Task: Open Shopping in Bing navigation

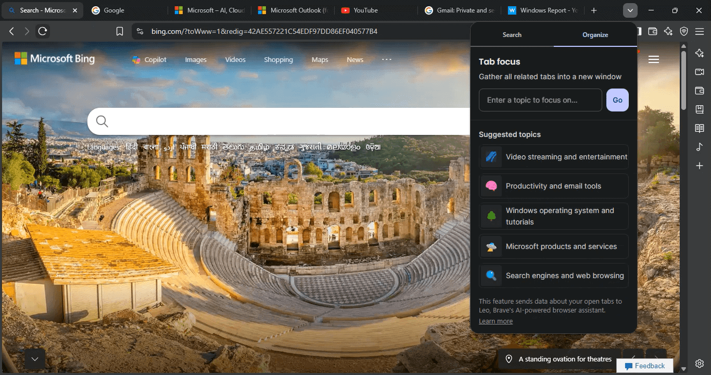Action: coord(278,59)
